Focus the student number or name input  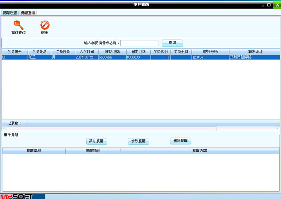point(139,43)
